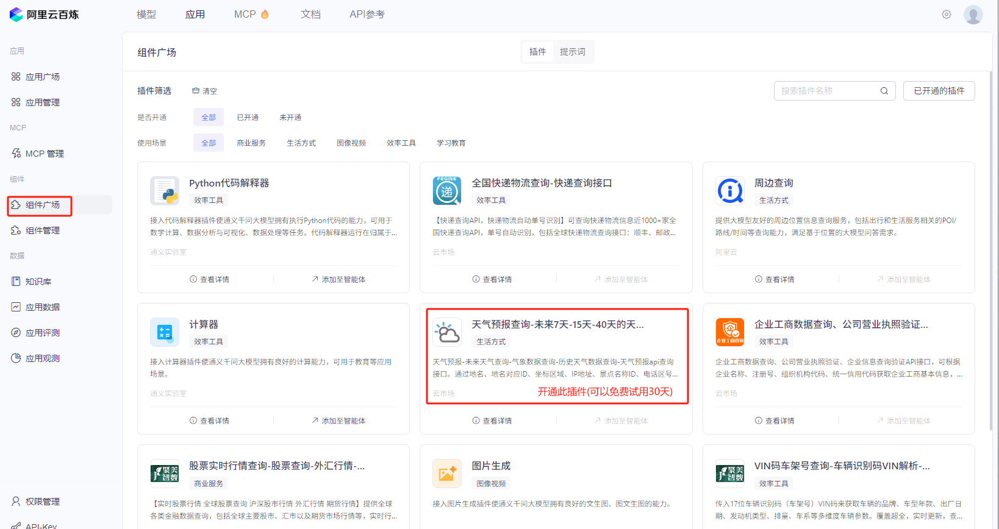Open the 模型 top menu

click(146, 14)
